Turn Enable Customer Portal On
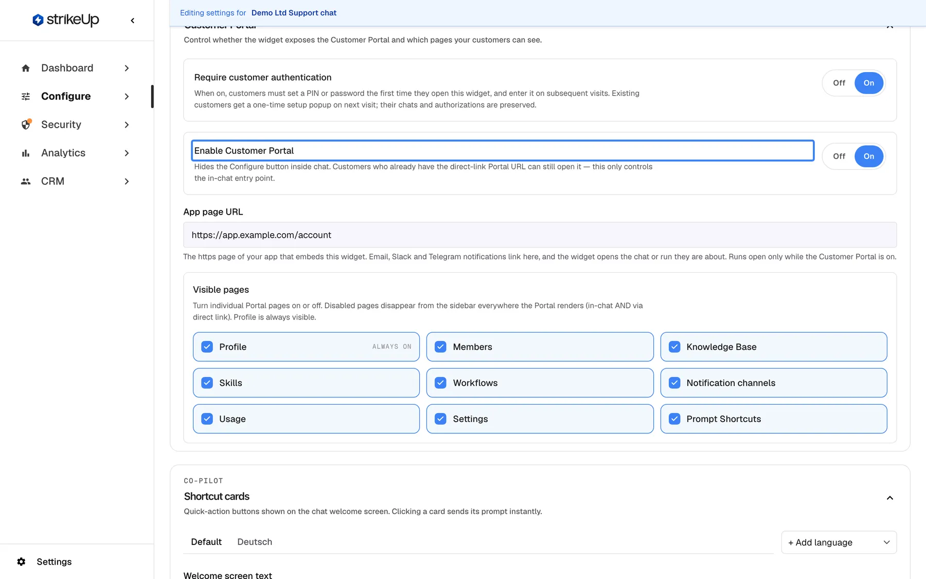926x579 pixels. pyautogui.click(x=869, y=156)
